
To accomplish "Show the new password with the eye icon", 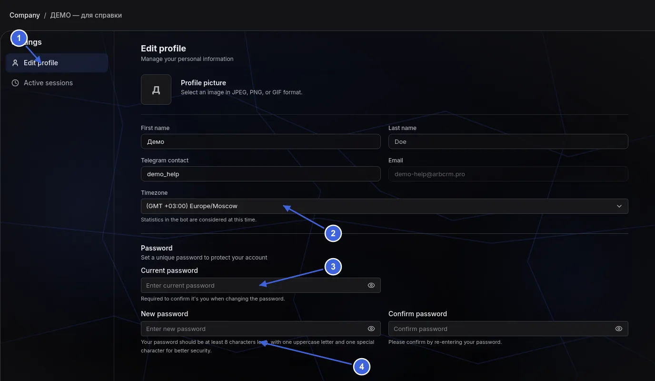I will (371, 329).
